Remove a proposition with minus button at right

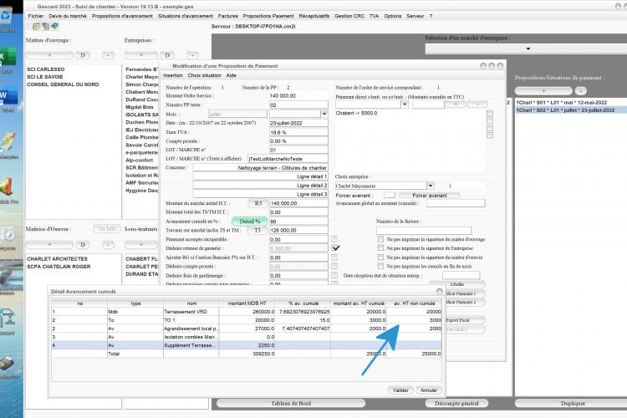point(581,91)
